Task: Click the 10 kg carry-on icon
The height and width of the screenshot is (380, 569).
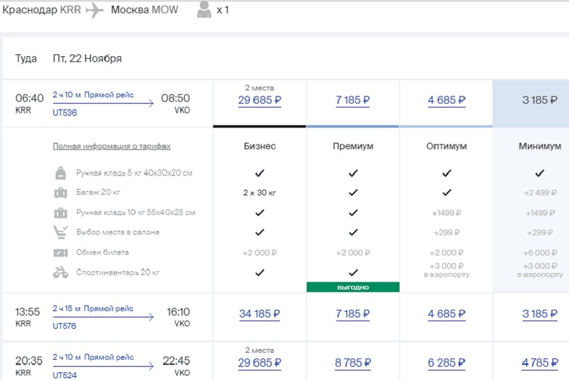Action: 61,212
